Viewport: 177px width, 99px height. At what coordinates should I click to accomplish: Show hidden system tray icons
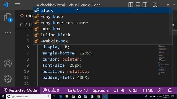tap(151, 97)
